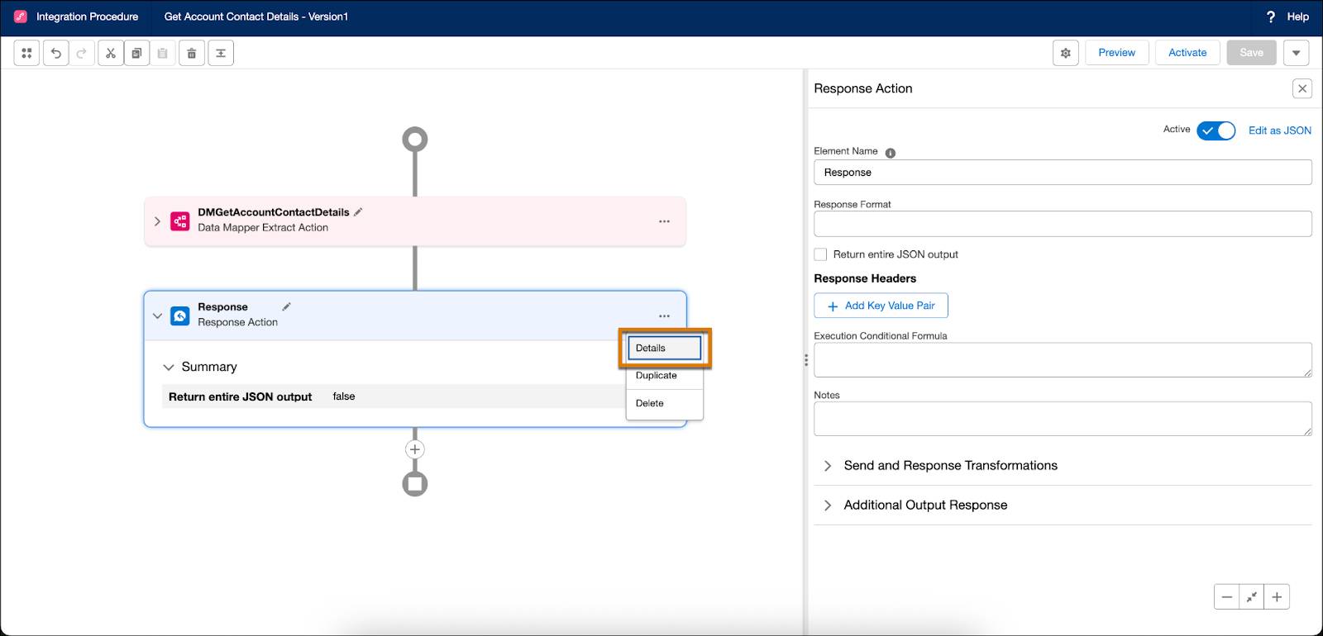Copy the selected element

(x=136, y=53)
